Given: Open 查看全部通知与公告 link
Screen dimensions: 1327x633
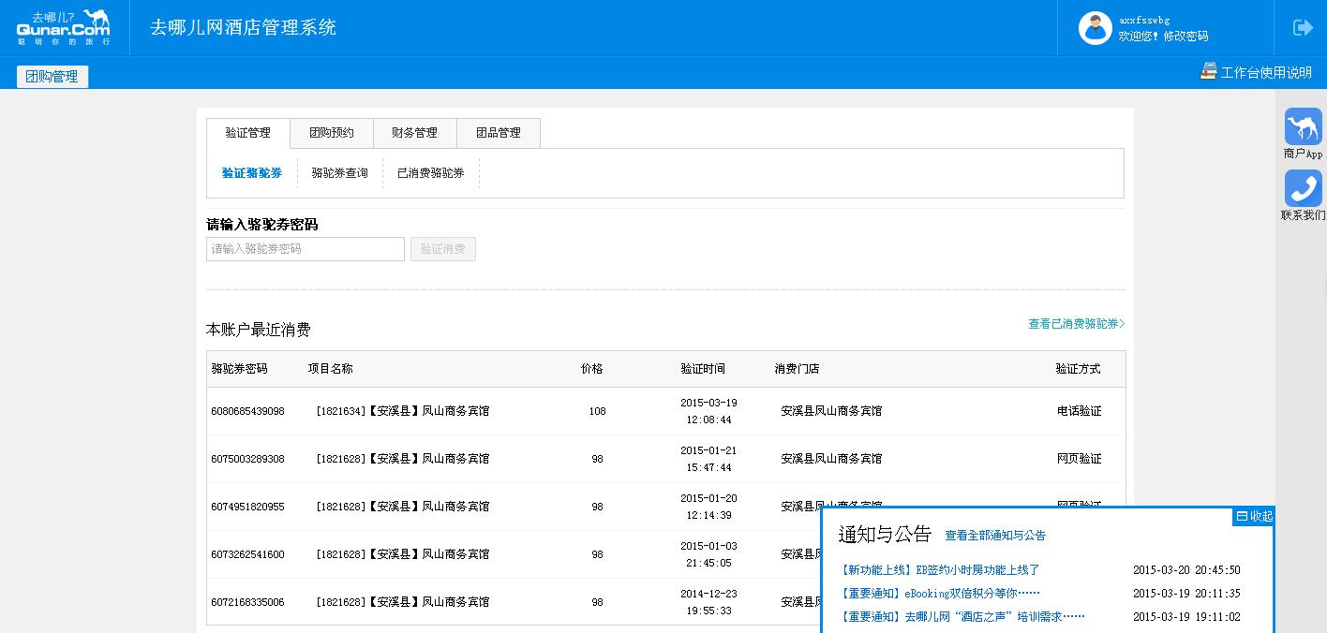Looking at the screenshot, I should pos(995,536).
